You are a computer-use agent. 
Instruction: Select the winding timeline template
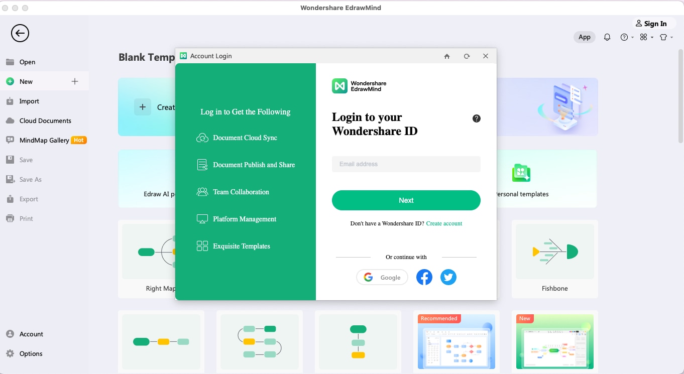click(x=260, y=342)
